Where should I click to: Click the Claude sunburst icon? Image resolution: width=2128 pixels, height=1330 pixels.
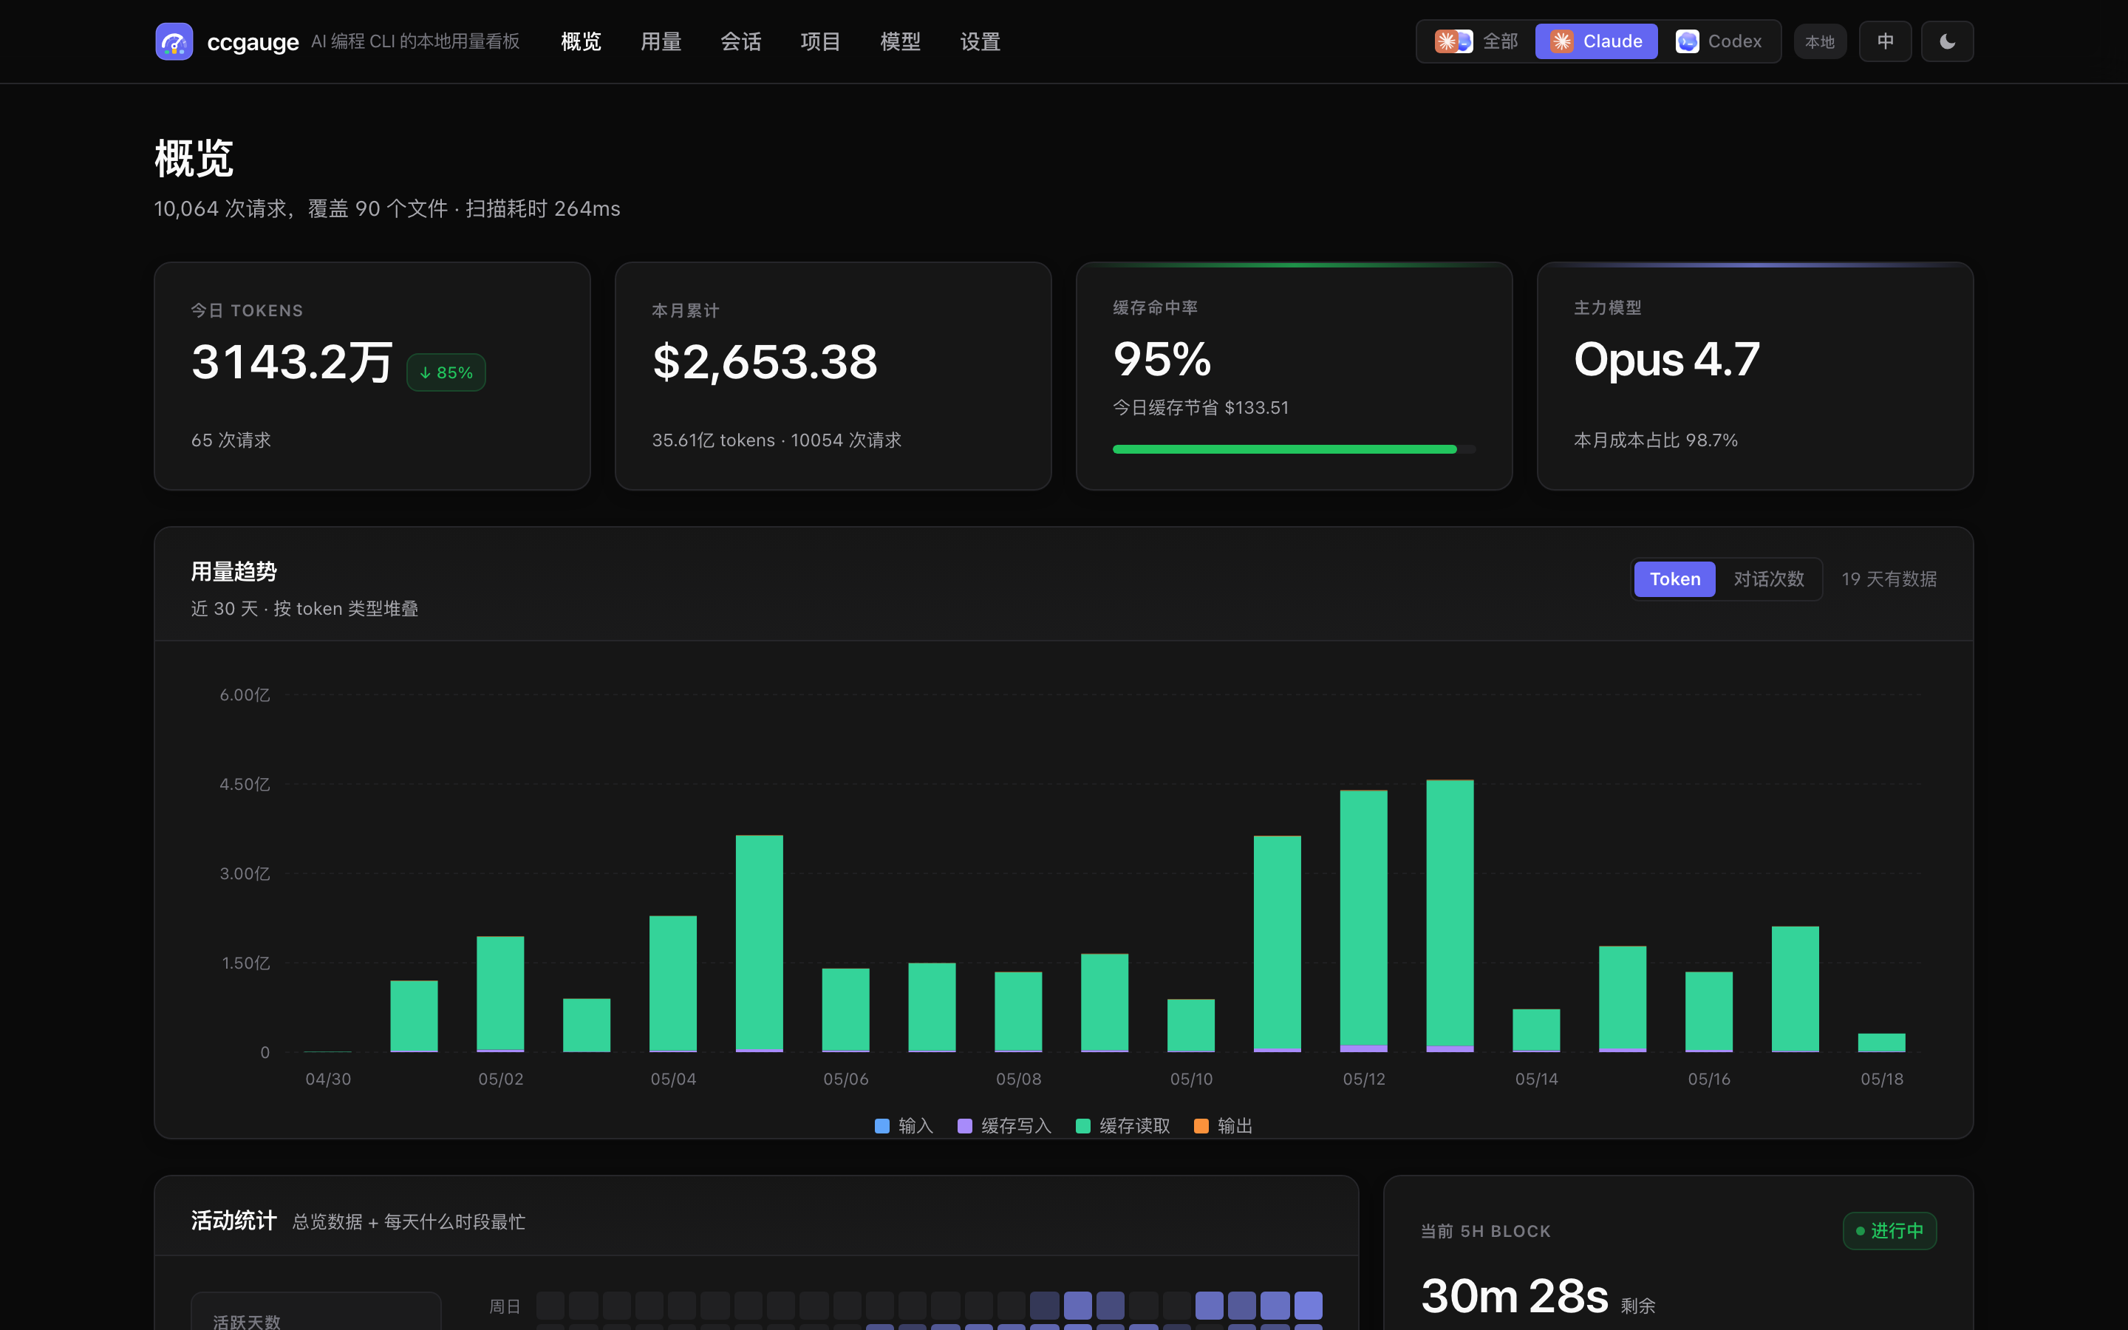pyautogui.click(x=1562, y=41)
